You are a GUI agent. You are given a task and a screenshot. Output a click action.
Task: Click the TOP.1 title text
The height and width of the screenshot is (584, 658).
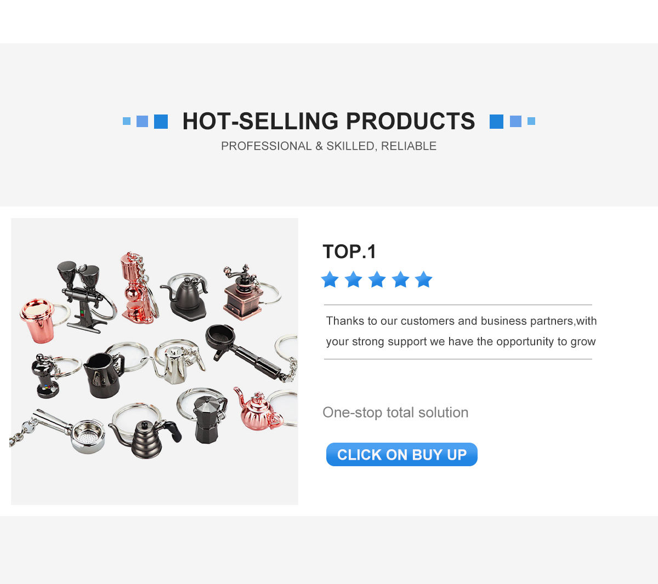[349, 251]
